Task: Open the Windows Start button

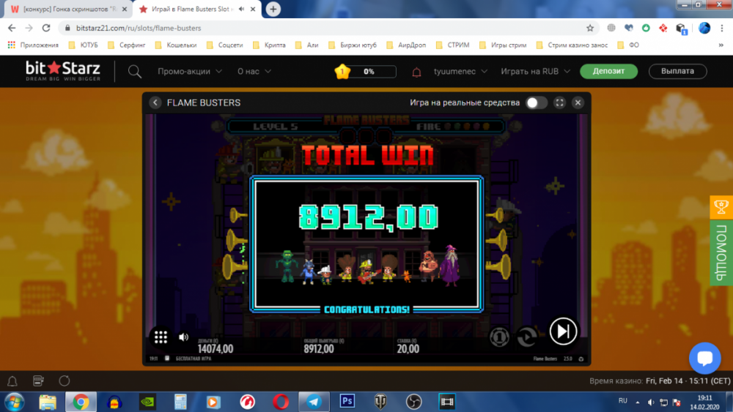Action: pyautogui.click(x=14, y=402)
